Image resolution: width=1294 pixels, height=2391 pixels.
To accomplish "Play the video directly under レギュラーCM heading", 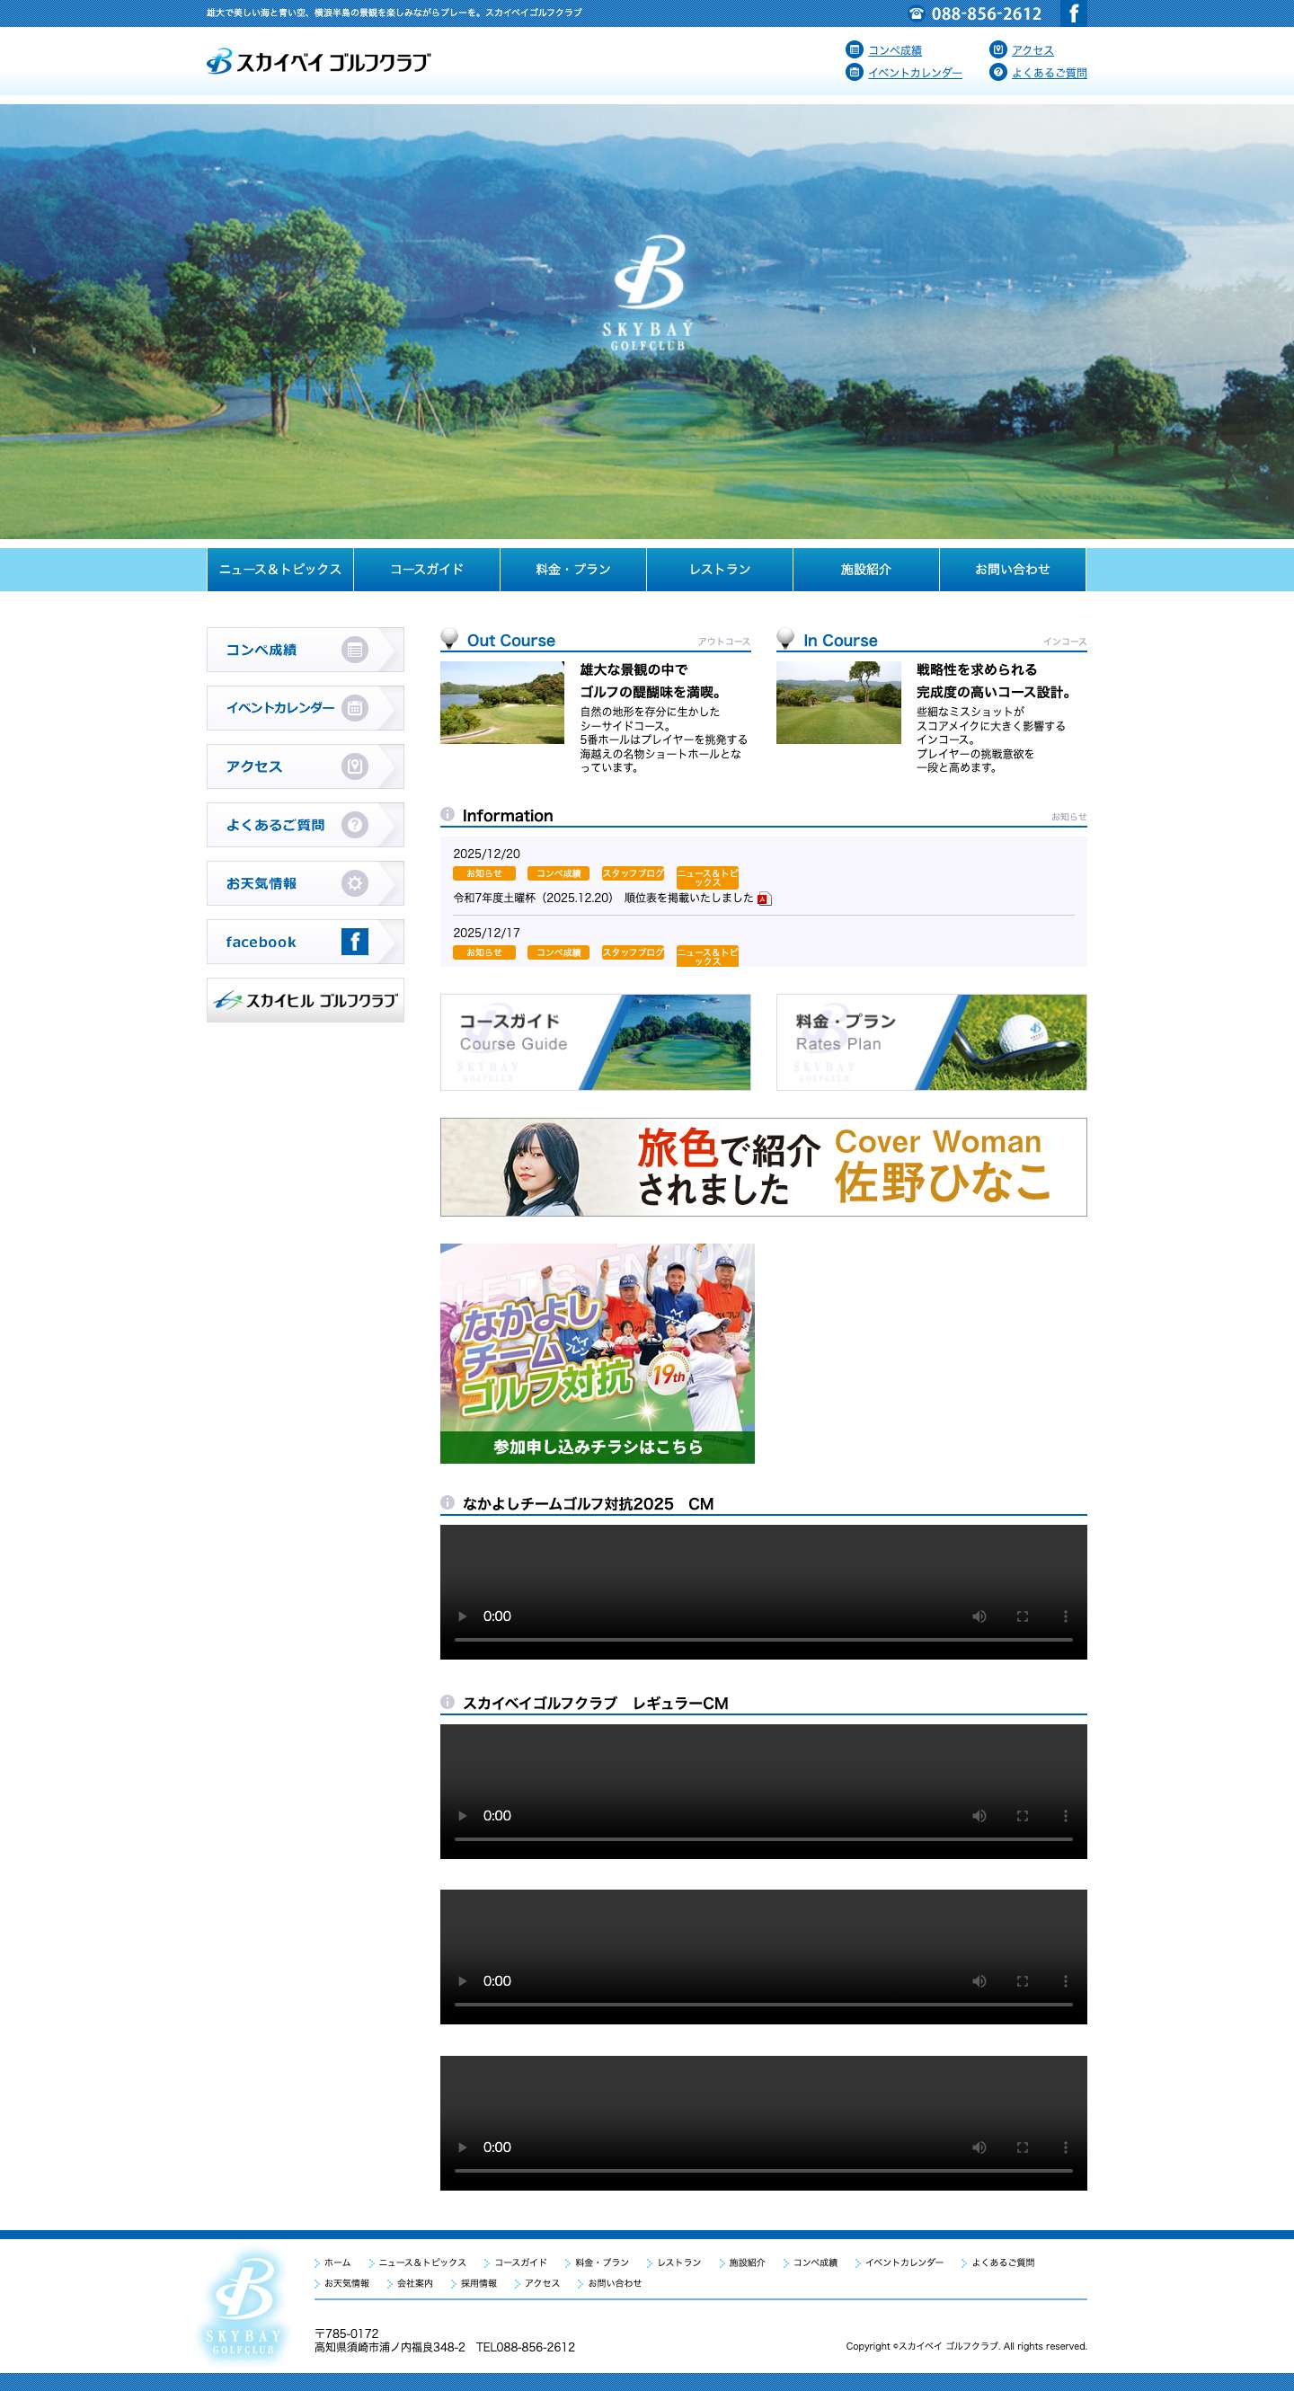I will coord(462,1816).
